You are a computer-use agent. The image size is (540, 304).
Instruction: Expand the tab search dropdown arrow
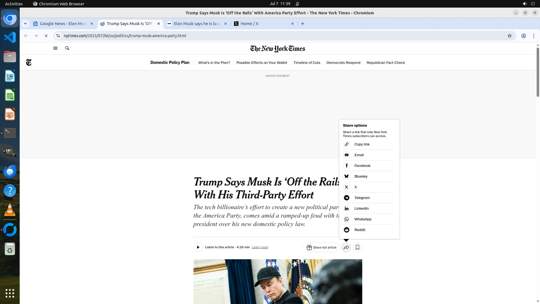tap(25, 24)
